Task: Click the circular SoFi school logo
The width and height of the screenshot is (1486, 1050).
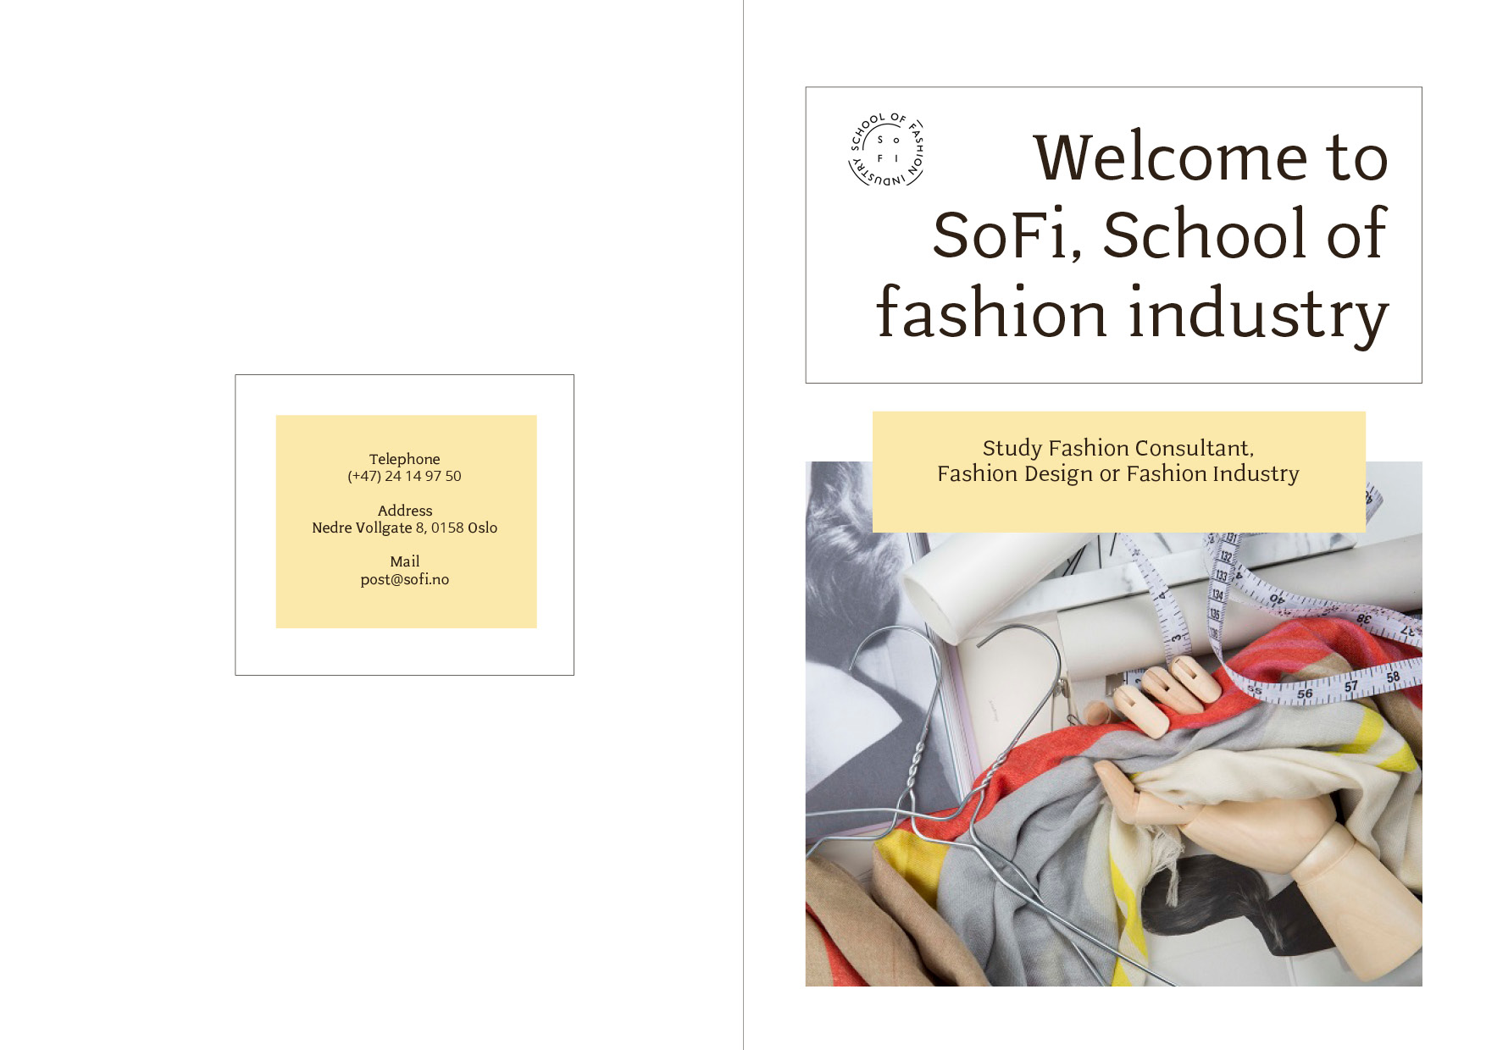Action: pos(886,149)
